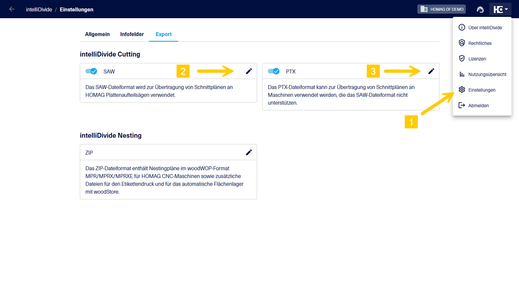Edit the PTX export settings pencil
519x292 pixels.
pyautogui.click(x=431, y=71)
